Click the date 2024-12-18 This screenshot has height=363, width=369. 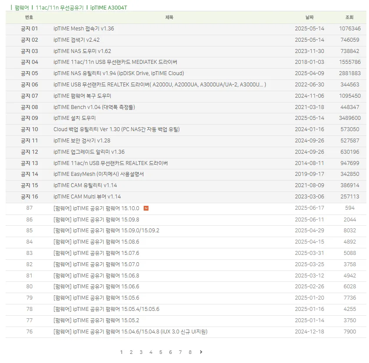coord(310,332)
